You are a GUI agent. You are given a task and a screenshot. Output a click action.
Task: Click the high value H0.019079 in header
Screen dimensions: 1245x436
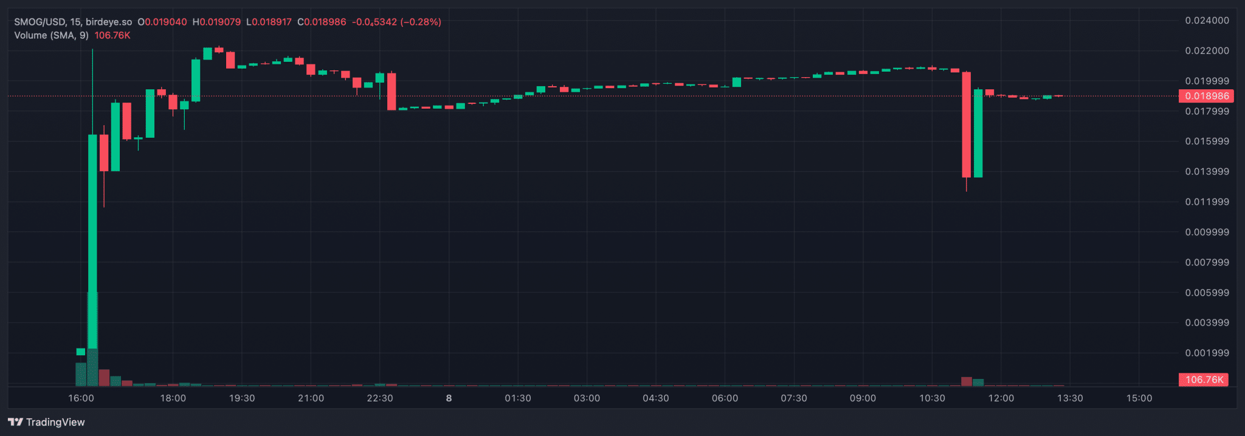click(216, 22)
